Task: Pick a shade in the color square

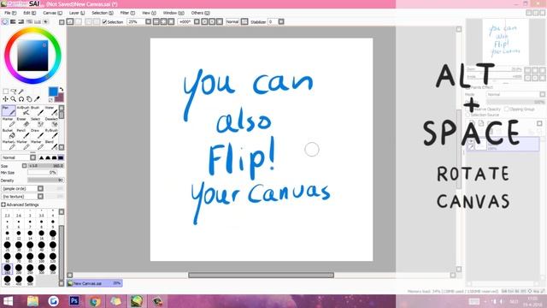Action: point(32,56)
